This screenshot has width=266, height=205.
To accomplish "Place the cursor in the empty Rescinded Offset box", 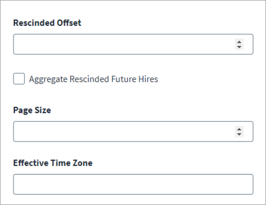I will point(133,44).
